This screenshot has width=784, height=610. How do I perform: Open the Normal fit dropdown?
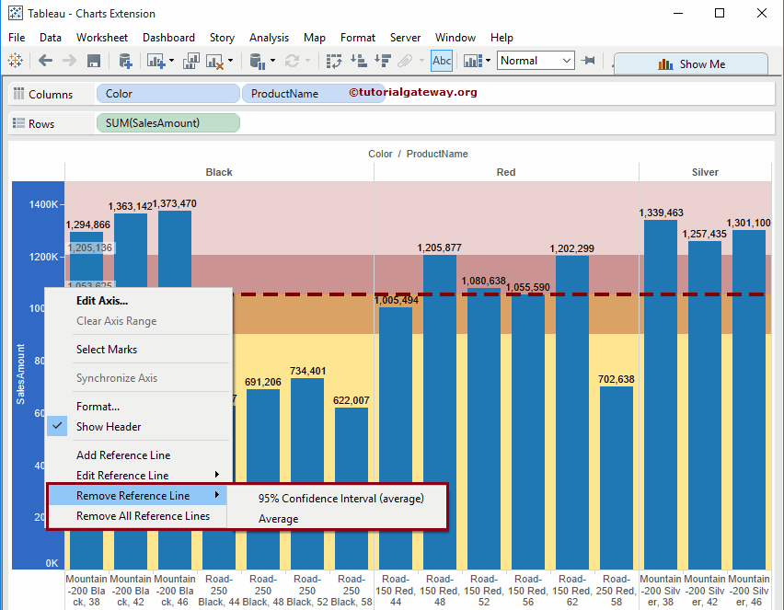point(568,60)
